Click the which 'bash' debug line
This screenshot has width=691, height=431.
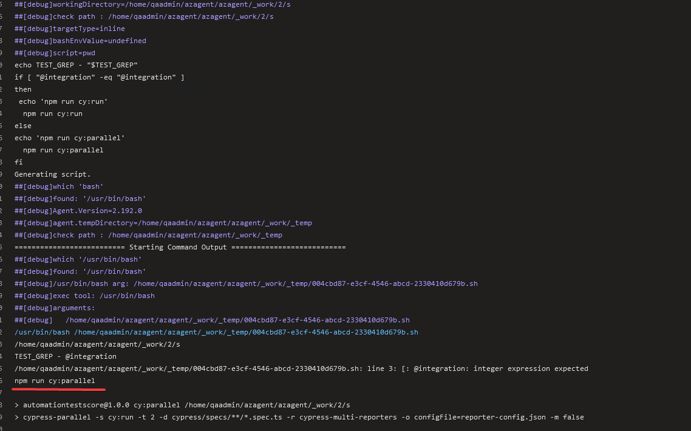tap(59, 186)
